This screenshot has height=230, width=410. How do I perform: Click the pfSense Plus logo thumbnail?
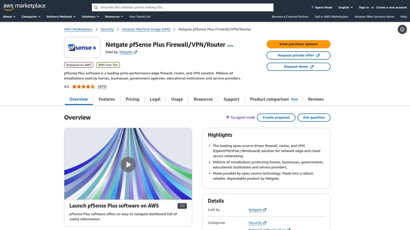[x=82, y=48]
